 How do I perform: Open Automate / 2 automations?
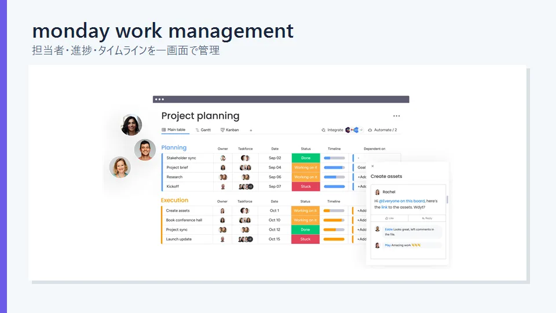(383, 130)
